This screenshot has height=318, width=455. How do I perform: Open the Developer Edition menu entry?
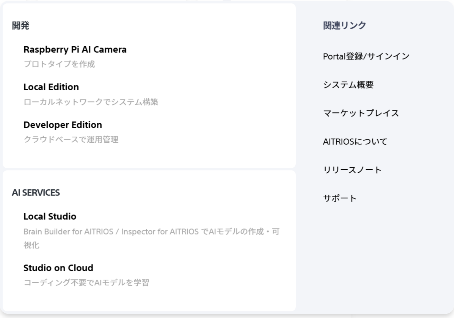pyautogui.click(x=63, y=125)
